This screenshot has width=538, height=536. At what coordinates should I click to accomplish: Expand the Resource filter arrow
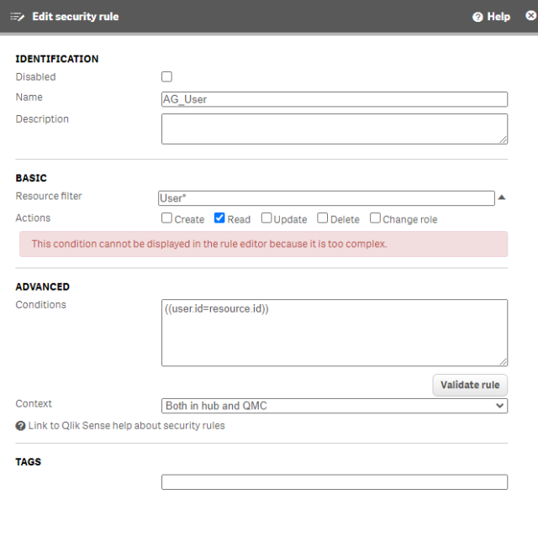coord(502,197)
